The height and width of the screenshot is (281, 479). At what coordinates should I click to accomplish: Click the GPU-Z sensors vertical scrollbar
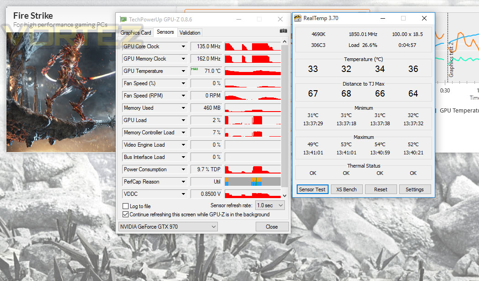[x=285, y=116]
